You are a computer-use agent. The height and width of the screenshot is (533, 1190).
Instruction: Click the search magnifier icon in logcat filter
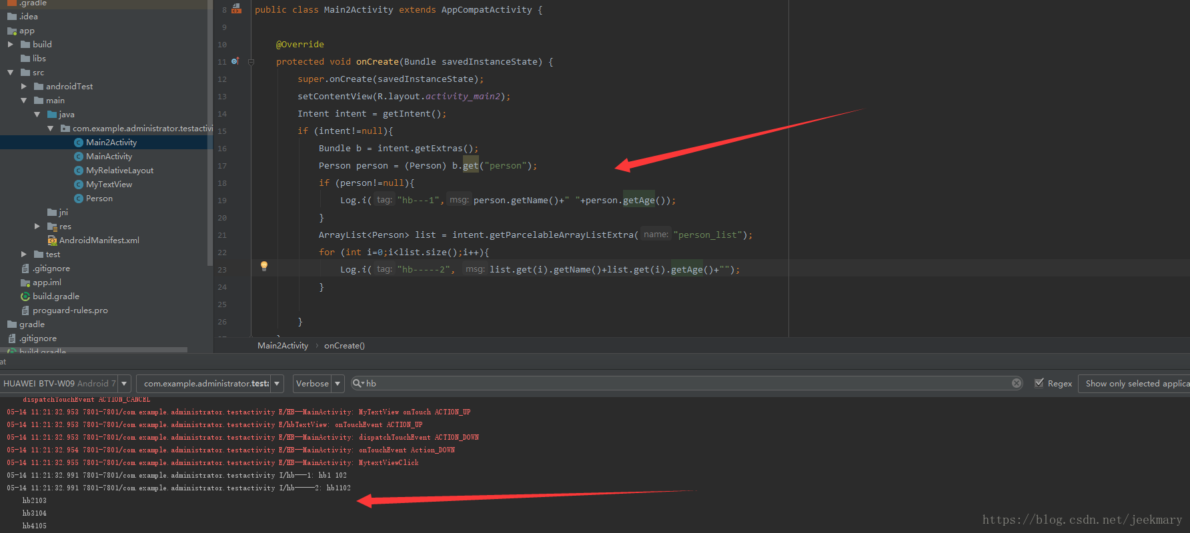tap(358, 383)
